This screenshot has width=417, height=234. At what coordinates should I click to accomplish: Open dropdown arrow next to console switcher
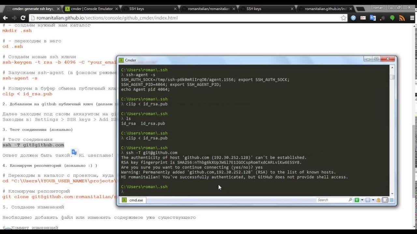coord(373,200)
